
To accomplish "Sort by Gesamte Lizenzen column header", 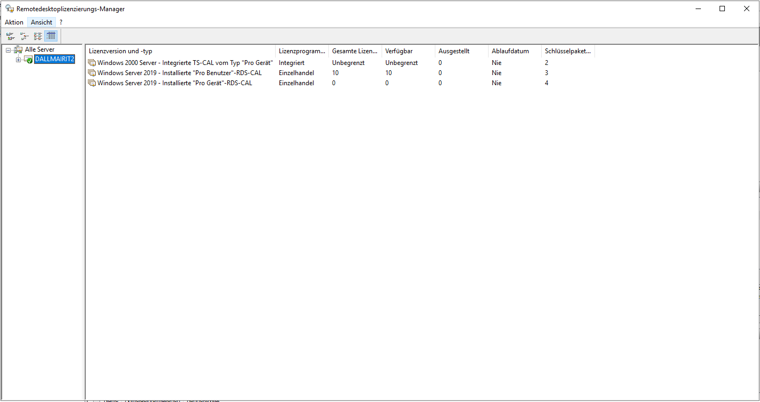I will (355, 51).
